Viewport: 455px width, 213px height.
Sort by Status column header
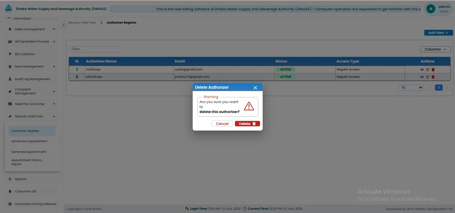(281, 61)
